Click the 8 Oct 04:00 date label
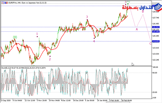The width and height of the screenshot is (162, 103). [x=17, y=100]
